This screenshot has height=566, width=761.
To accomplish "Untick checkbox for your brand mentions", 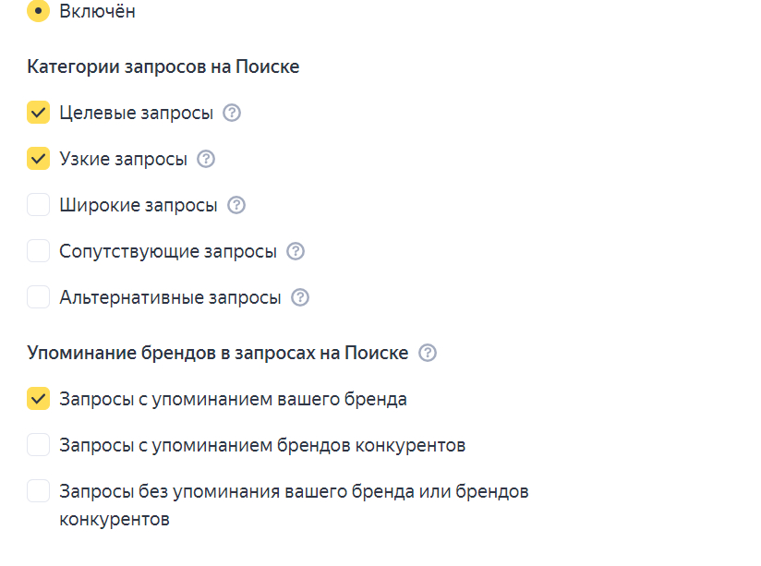I will pyautogui.click(x=38, y=399).
